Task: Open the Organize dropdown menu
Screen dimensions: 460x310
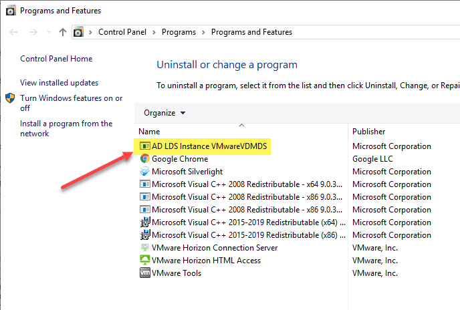Action: 164,113
